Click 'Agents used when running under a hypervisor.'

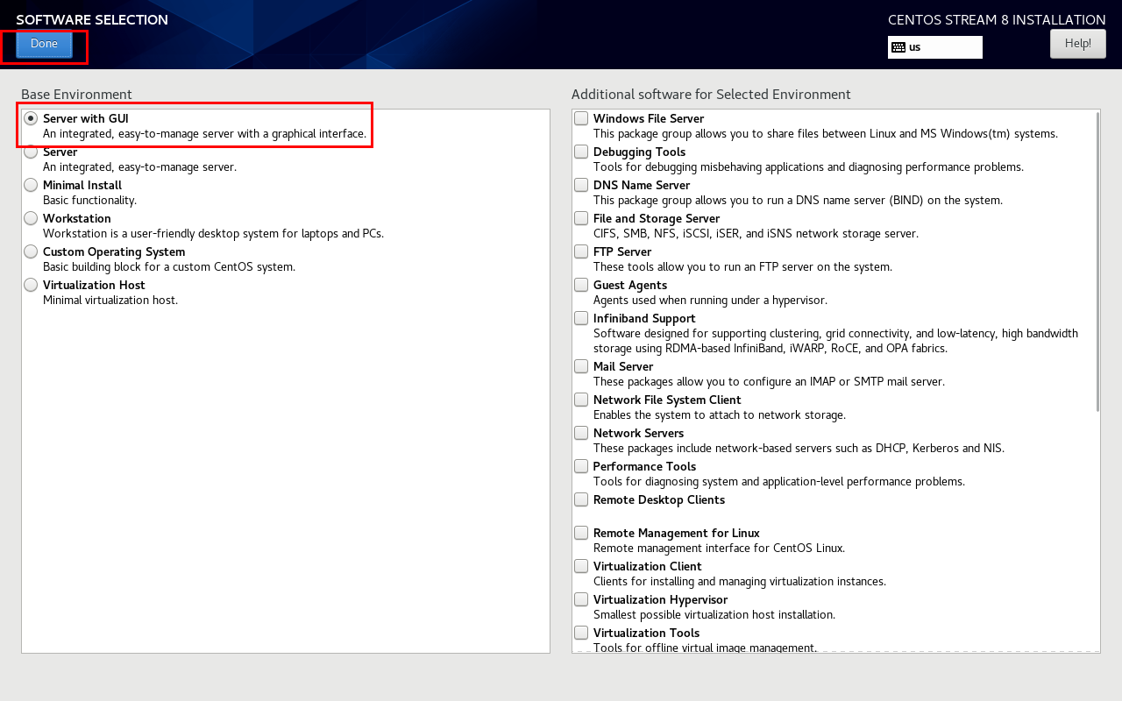(x=710, y=301)
